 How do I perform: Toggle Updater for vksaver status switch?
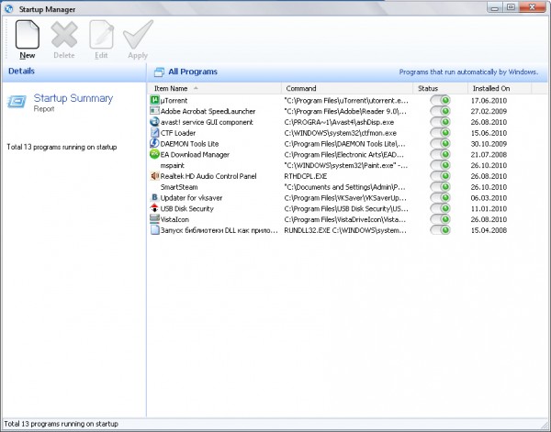click(x=440, y=197)
